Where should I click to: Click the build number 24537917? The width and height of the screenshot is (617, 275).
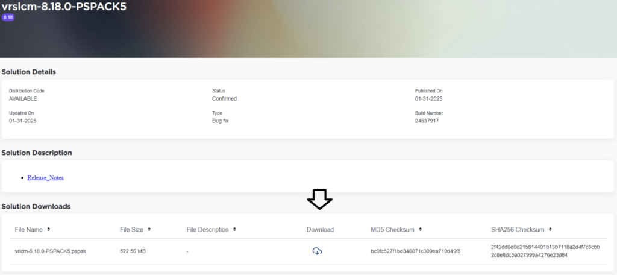pos(427,121)
